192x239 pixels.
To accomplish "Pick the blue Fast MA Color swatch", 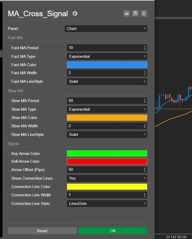I will coord(107,65).
